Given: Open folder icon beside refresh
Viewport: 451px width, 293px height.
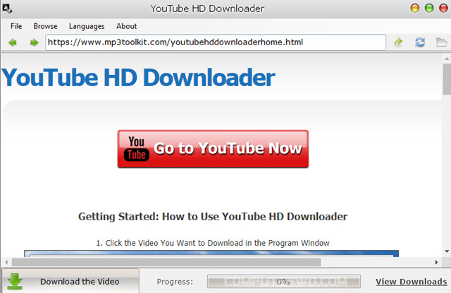Looking at the screenshot, I should click(442, 42).
